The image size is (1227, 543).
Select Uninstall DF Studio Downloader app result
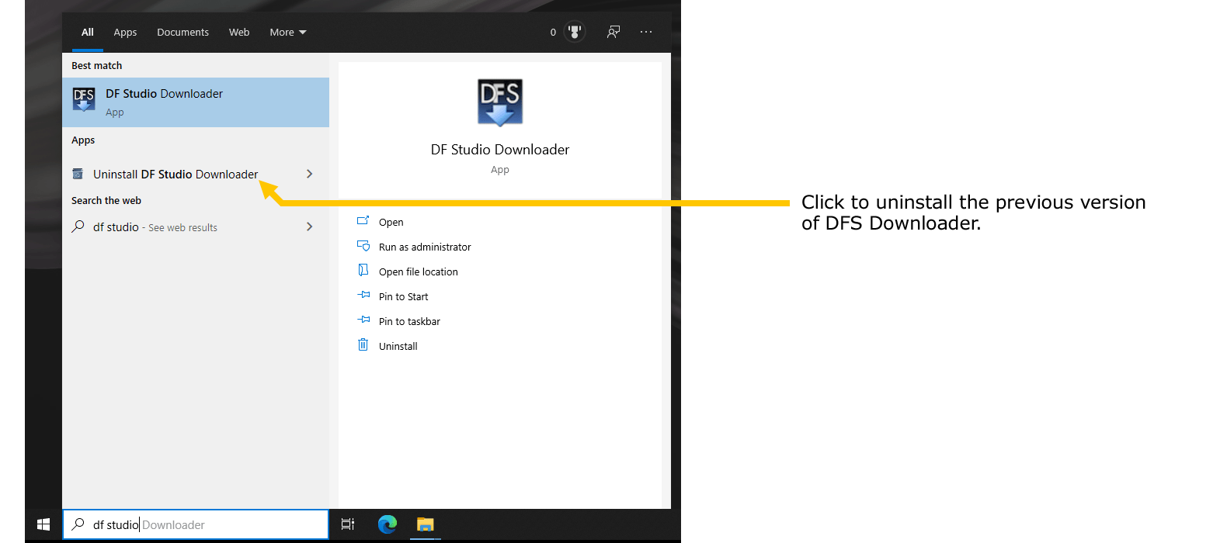tap(196, 174)
